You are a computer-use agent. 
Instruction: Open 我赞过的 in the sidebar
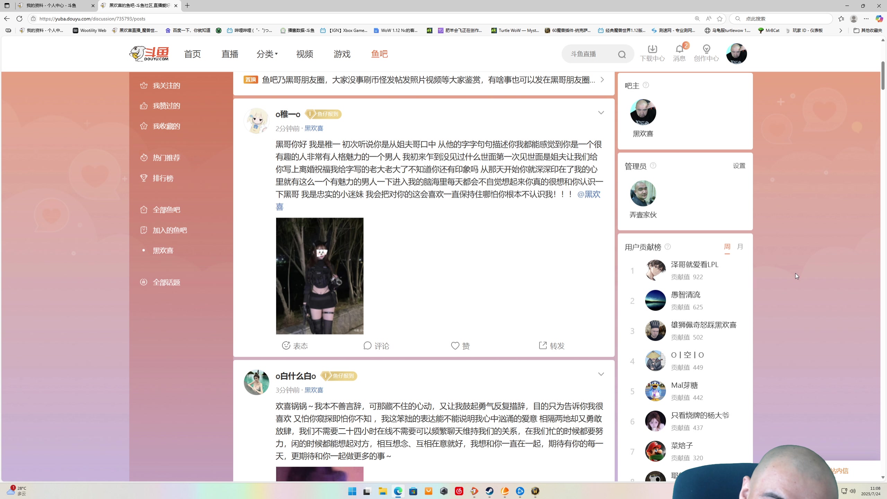160,106
